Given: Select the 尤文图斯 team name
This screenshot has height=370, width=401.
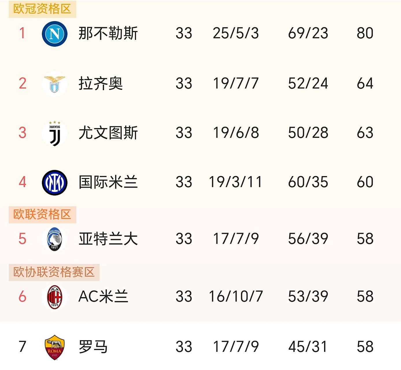Looking at the screenshot, I should (108, 133).
